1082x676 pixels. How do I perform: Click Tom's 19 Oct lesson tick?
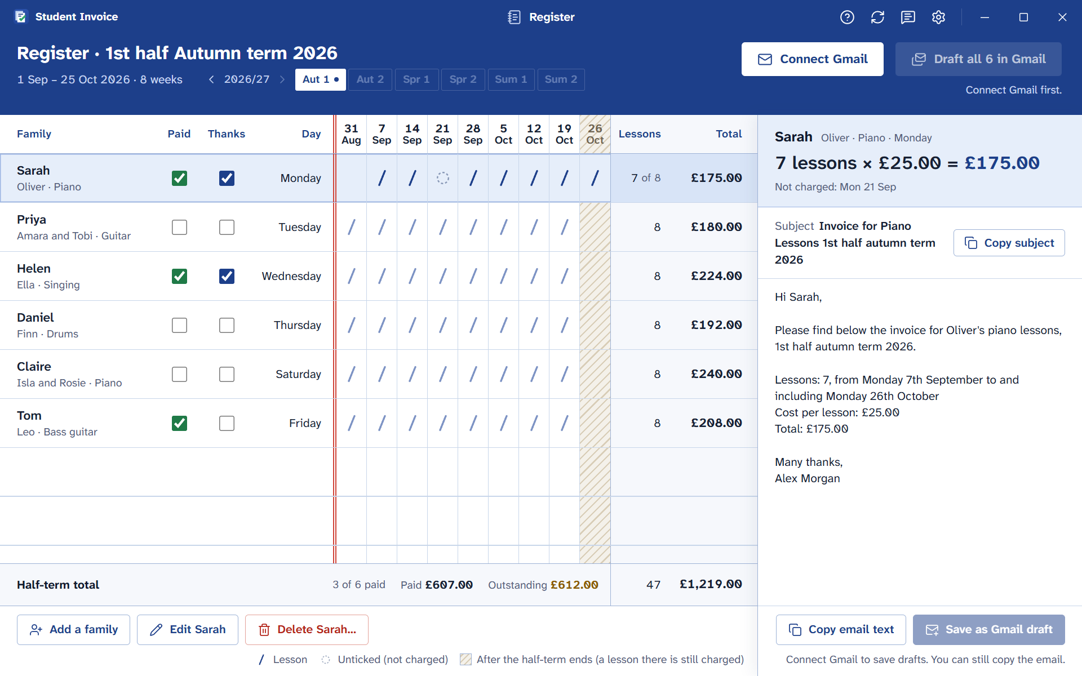(564, 423)
